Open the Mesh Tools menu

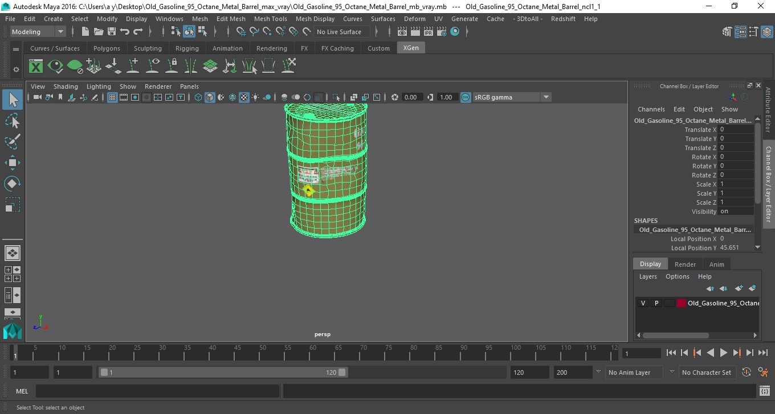270,19
